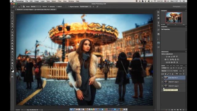Enable the Aligned checkbox
197x111 pixels.
[68, 6]
